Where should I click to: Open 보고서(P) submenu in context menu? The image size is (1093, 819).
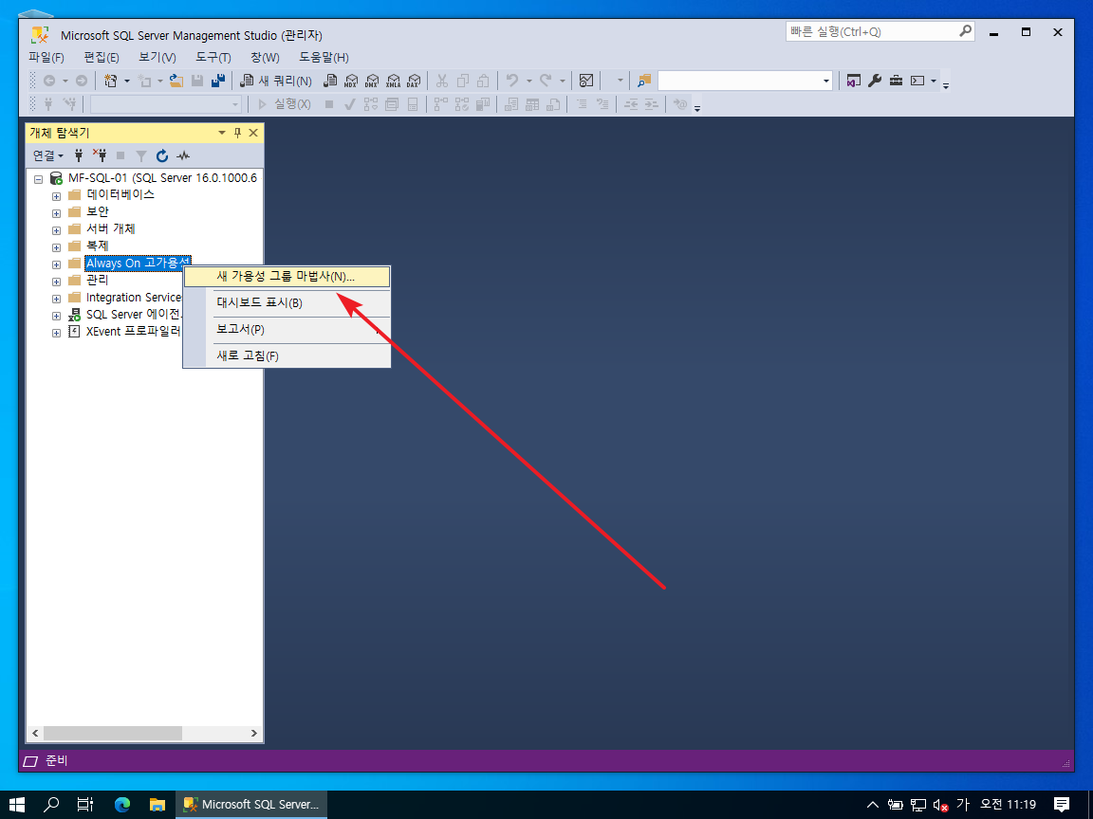pyautogui.click(x=287, y=330)
